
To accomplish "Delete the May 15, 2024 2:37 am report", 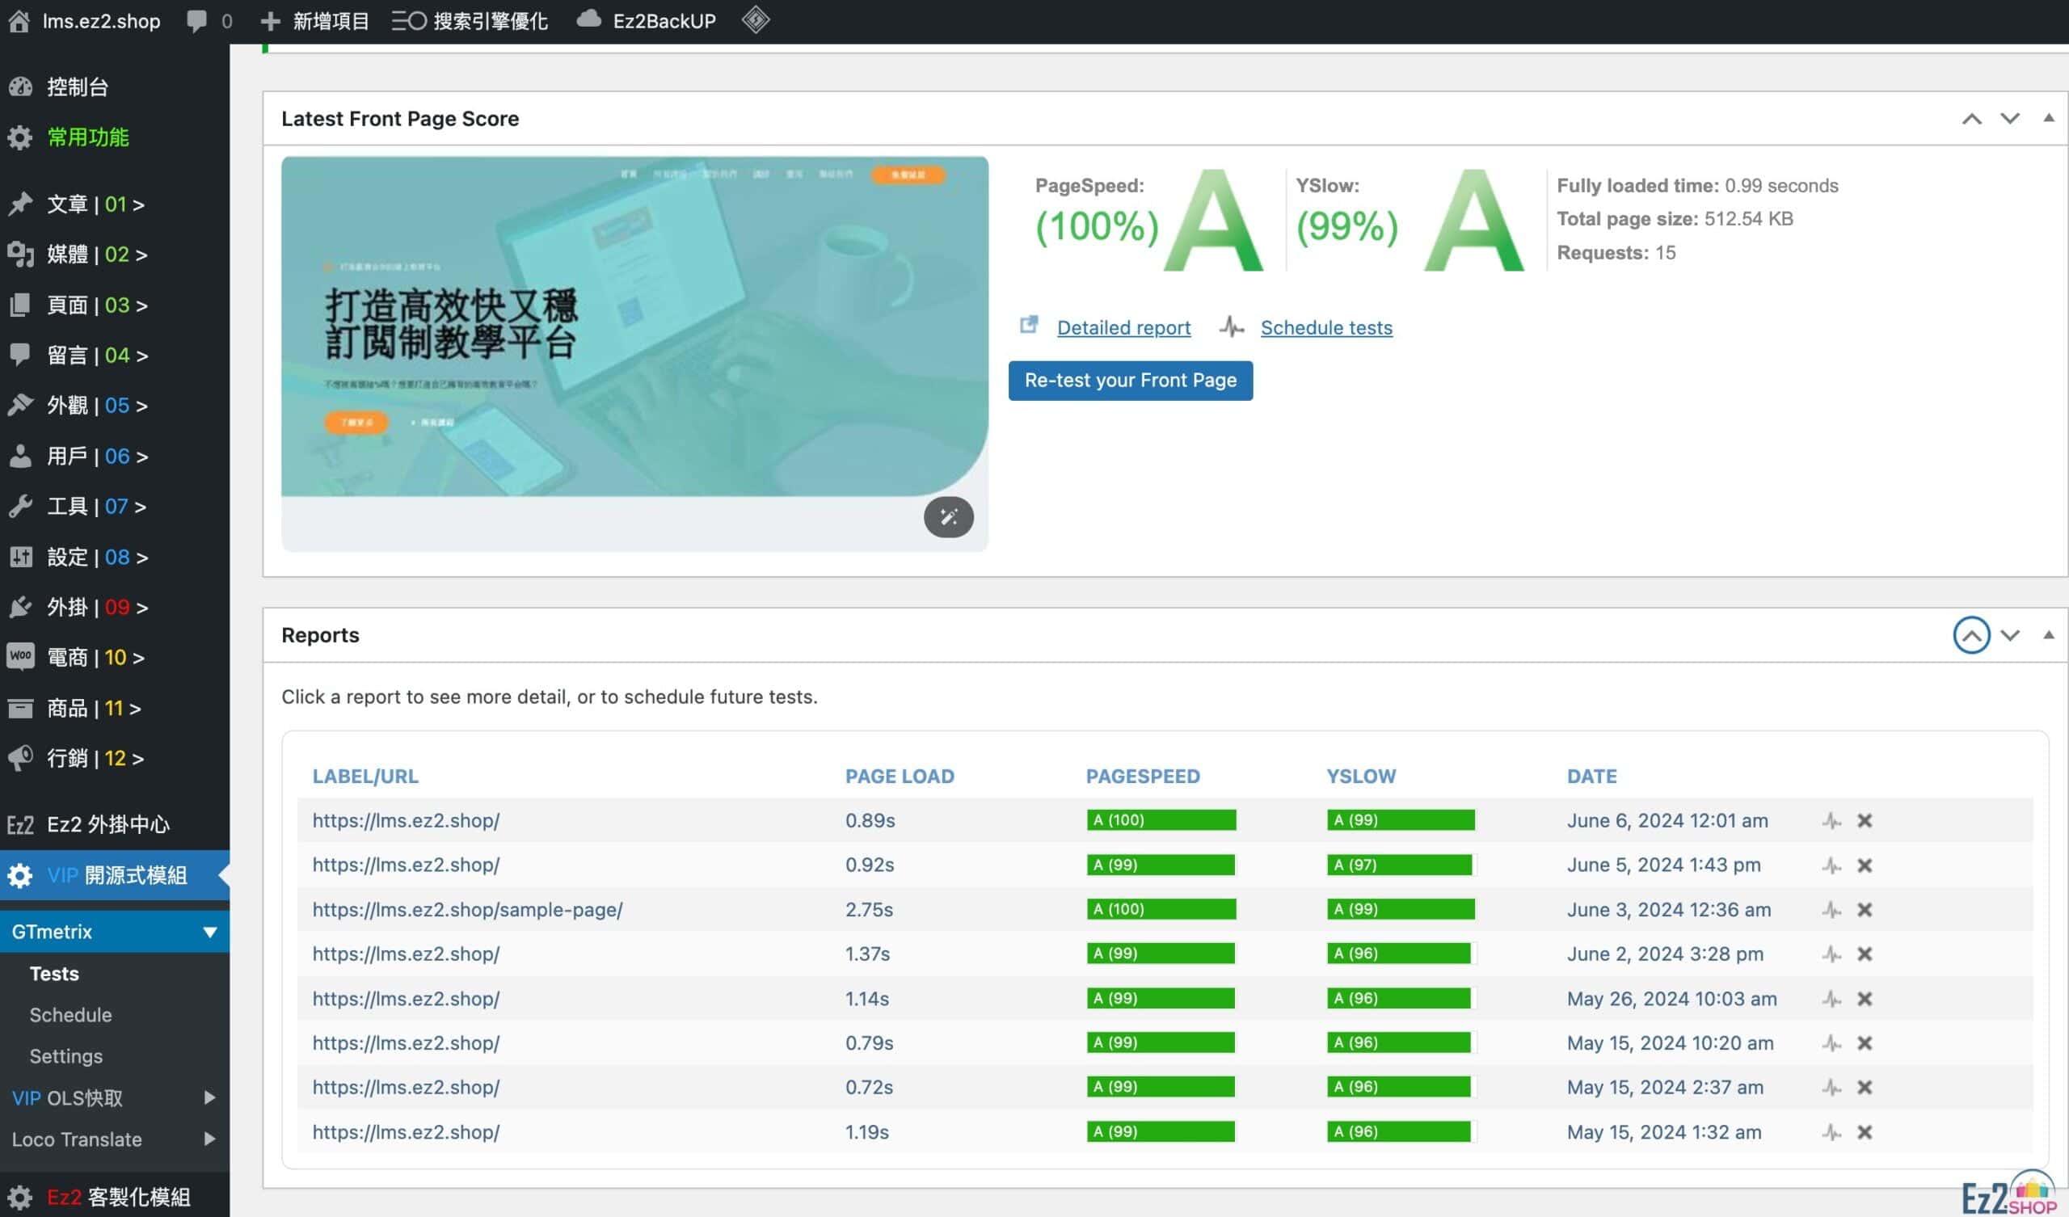I will click(1865, 1087).
